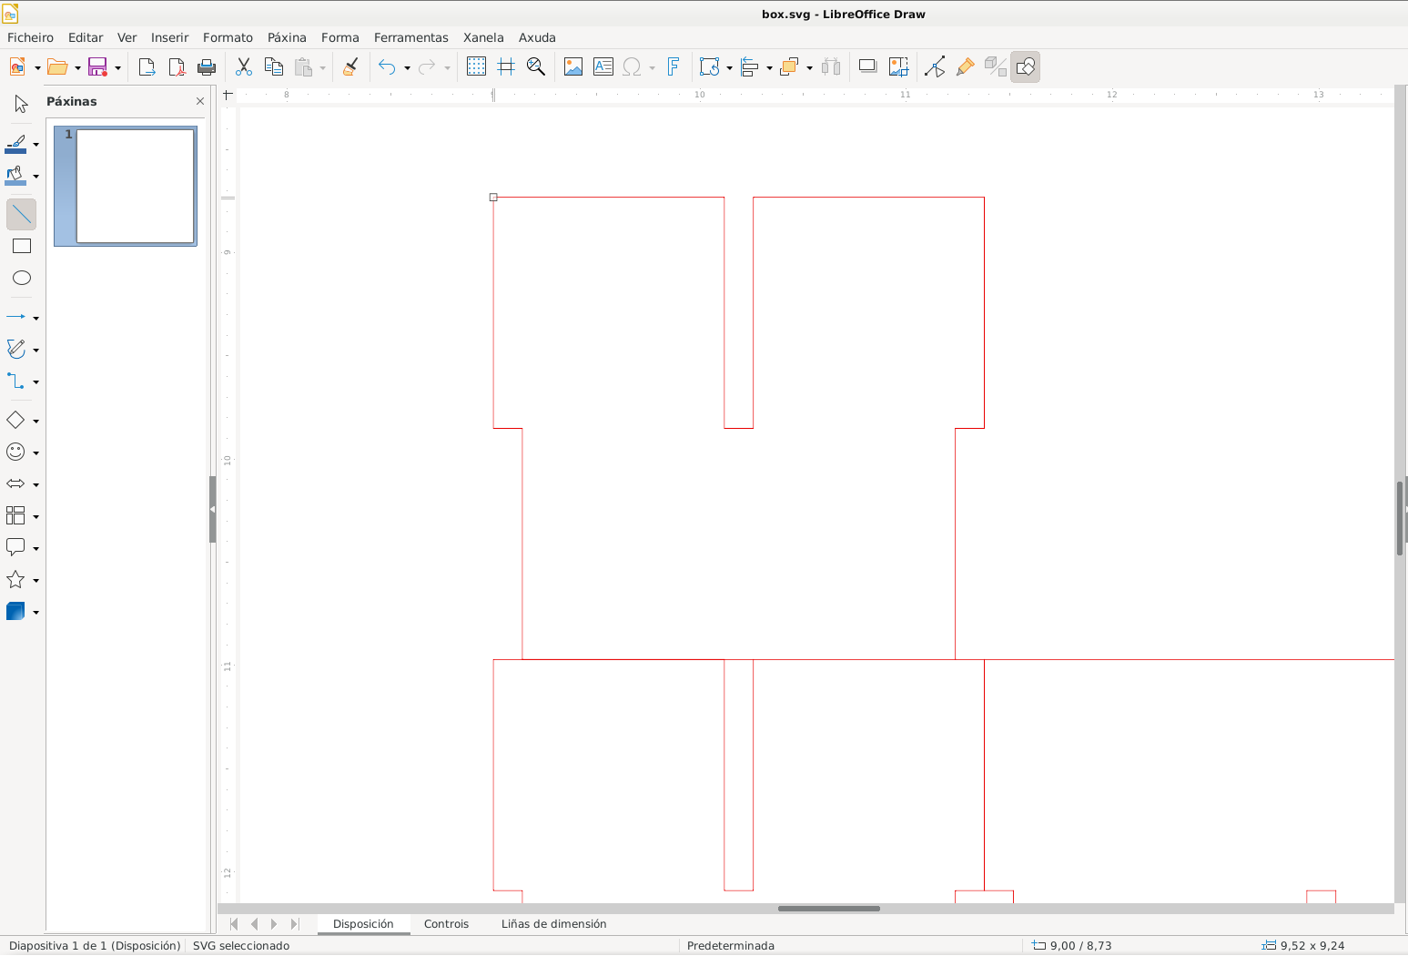The height and width of the screenshot is (956, 1408).
Task: Click the Undo button
Action: (386, 66)
